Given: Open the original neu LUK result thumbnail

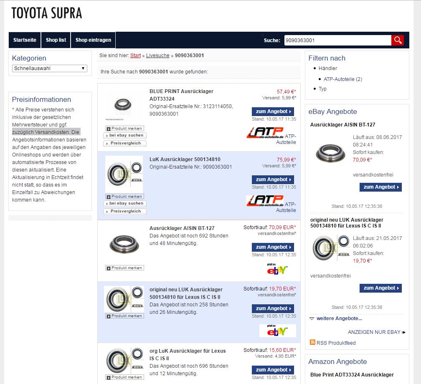Looking at the screenshot, I should tap(124, 299).
